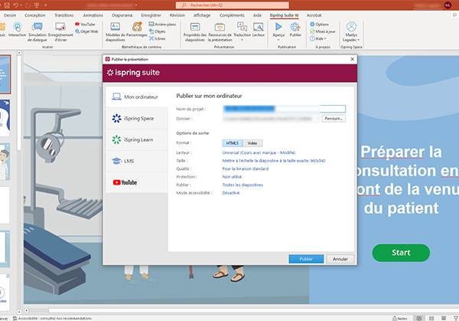Open the Conception ribbon tab
The image size is (459, 321).
click(x=35, y=15)
